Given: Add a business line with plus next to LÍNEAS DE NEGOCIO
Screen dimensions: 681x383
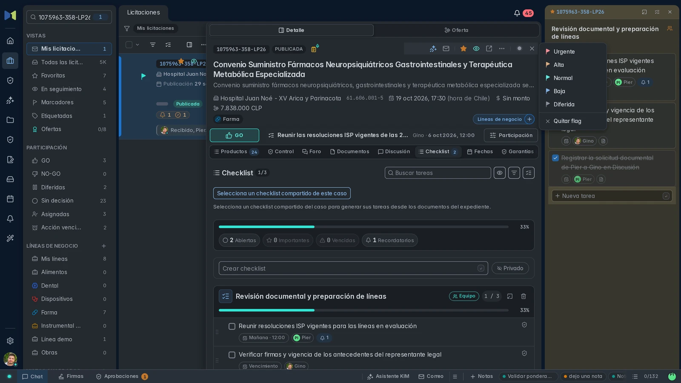Looking at the screenshot, I should tap(104, 246).
